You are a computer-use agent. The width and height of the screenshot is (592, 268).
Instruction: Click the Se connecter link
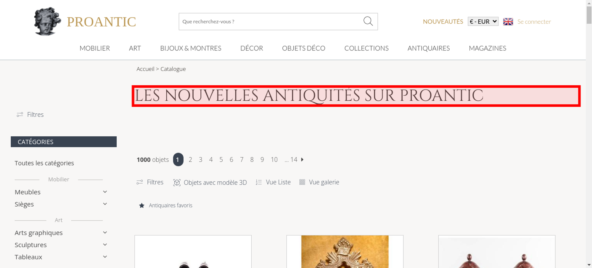point(534,22)
